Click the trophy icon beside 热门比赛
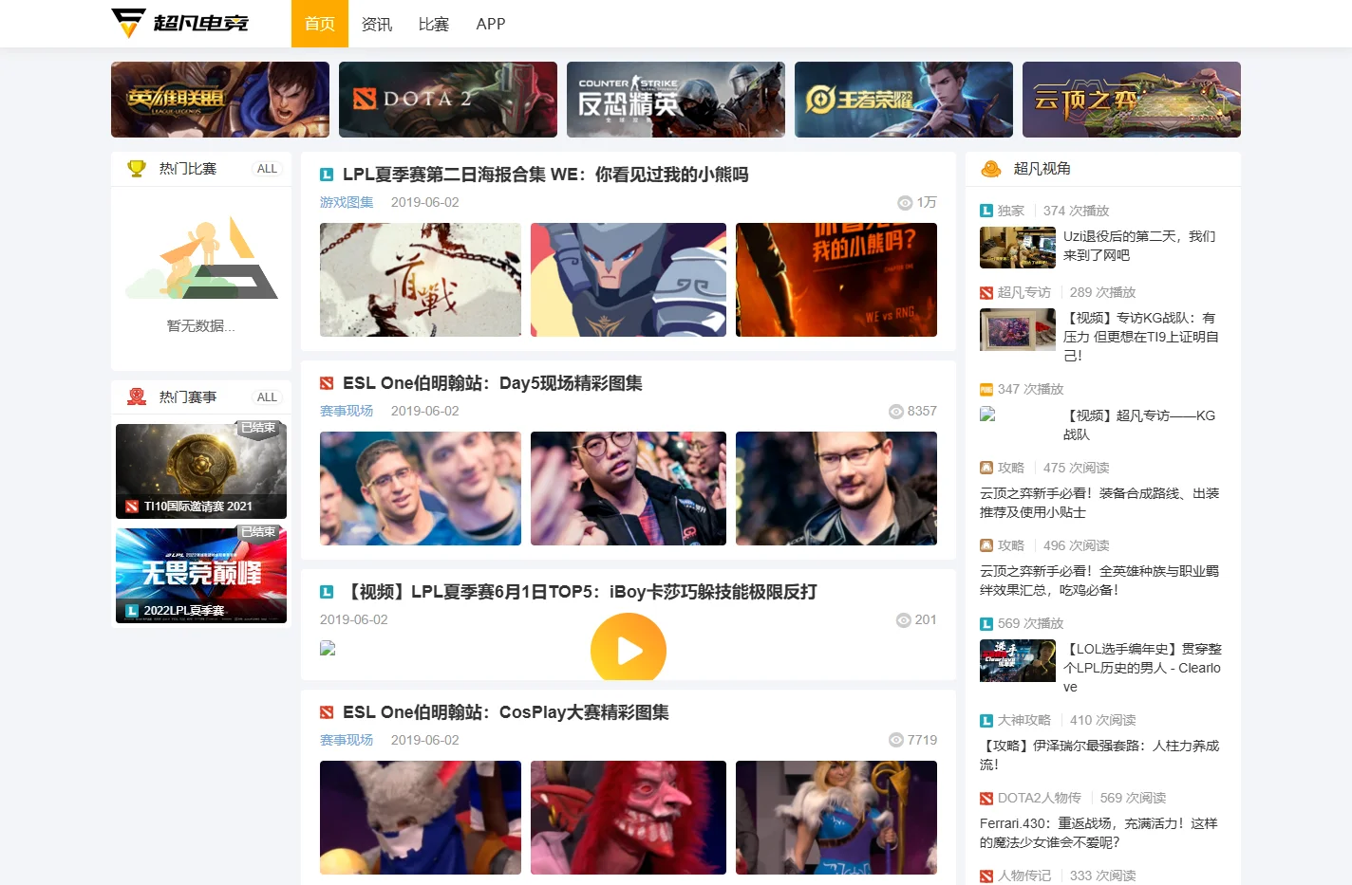Screen dimensions: 1352x885 137,168
